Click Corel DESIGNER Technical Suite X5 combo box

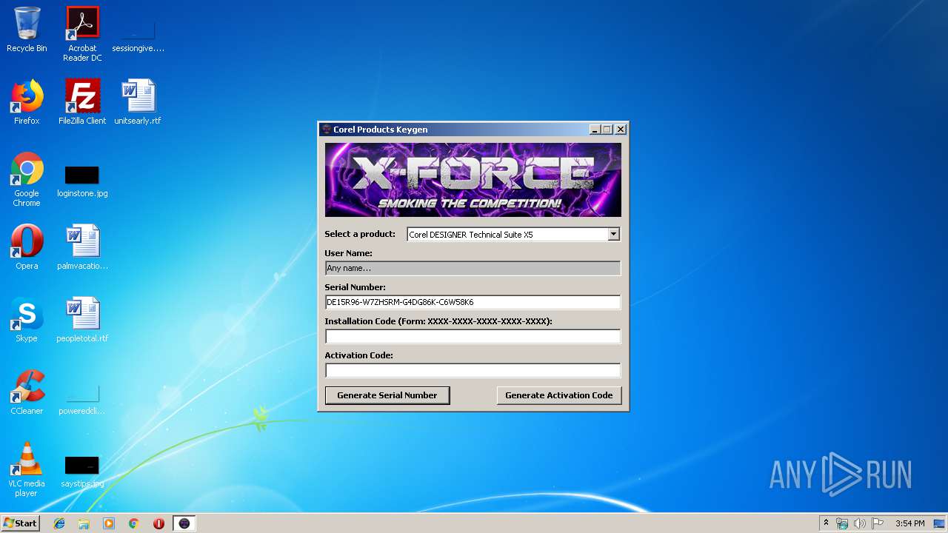(513, 235)
